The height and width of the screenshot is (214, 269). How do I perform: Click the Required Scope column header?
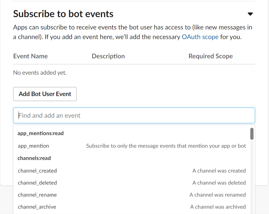pos(211,56)
